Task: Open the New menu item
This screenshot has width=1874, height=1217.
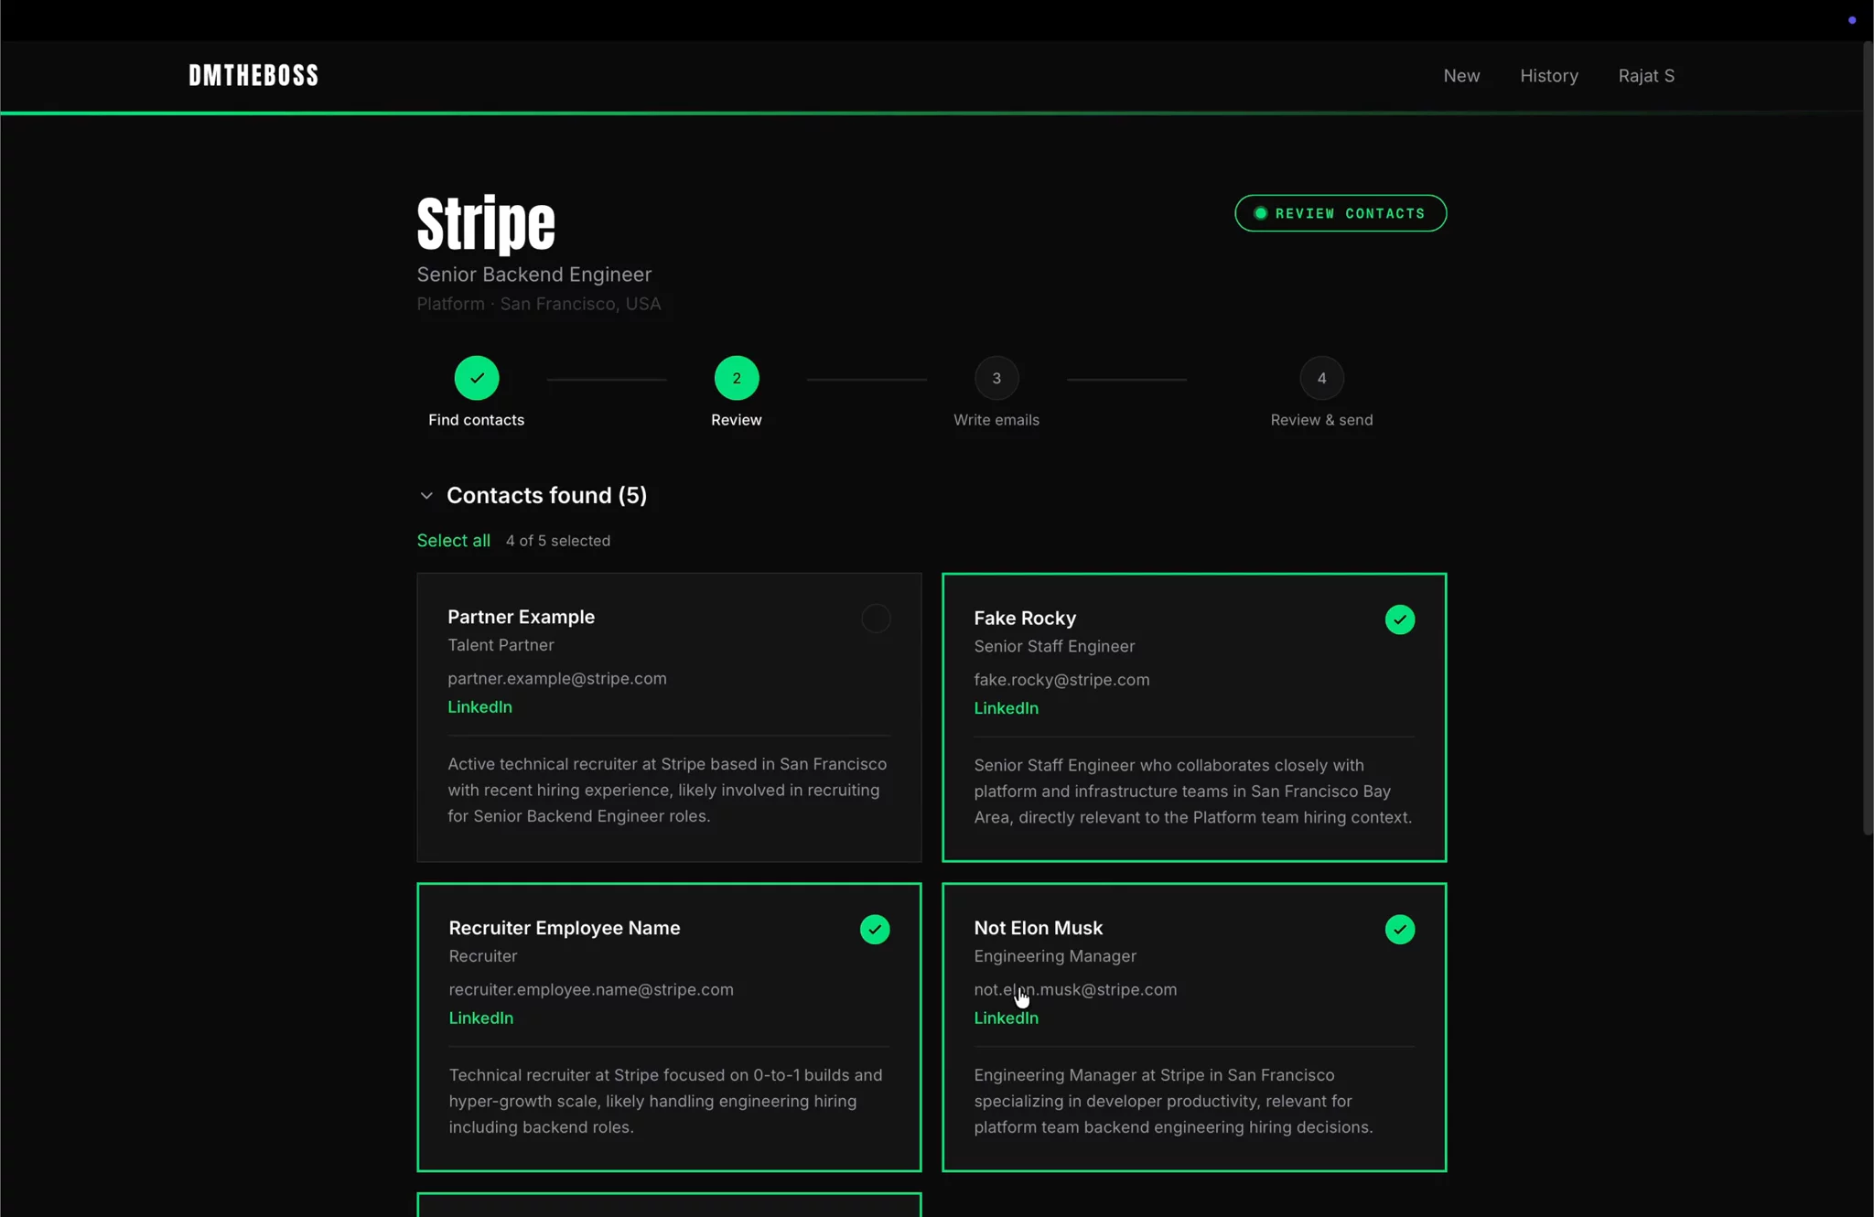Action: tap(1461, 76)
